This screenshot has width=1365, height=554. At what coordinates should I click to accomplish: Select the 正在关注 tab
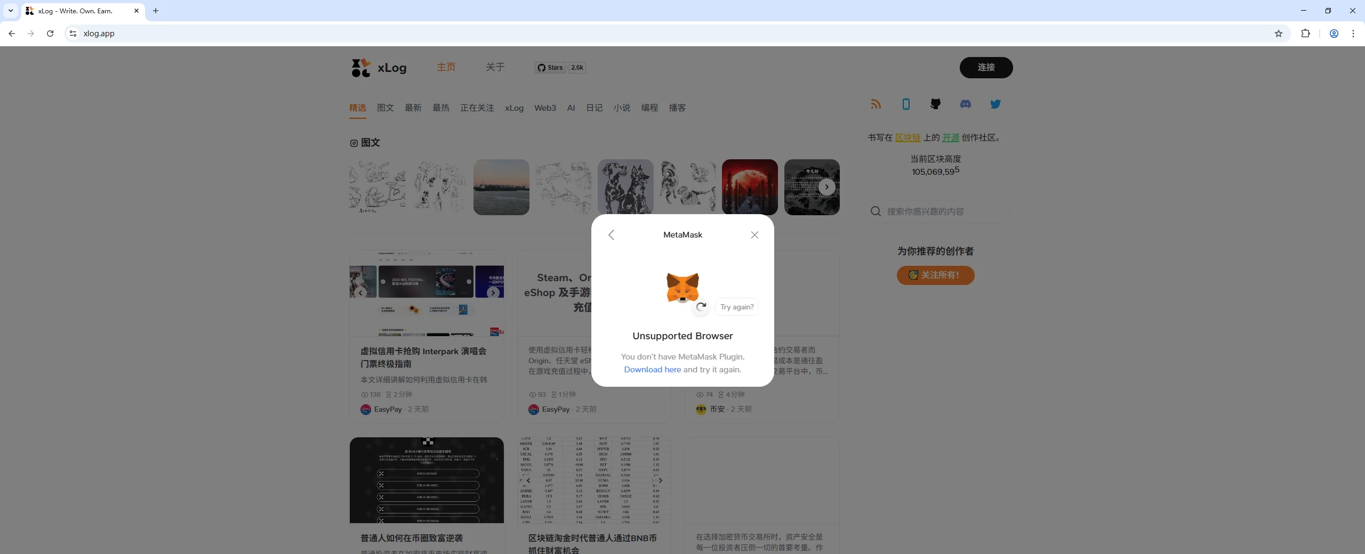point(477,108)
